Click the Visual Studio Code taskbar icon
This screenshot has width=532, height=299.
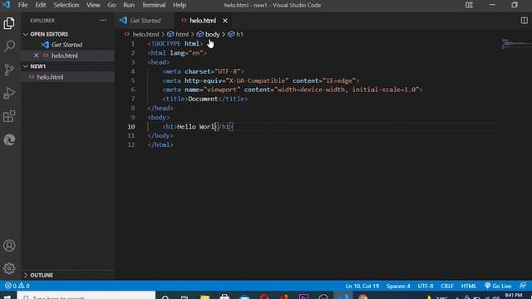coord(342,297)
